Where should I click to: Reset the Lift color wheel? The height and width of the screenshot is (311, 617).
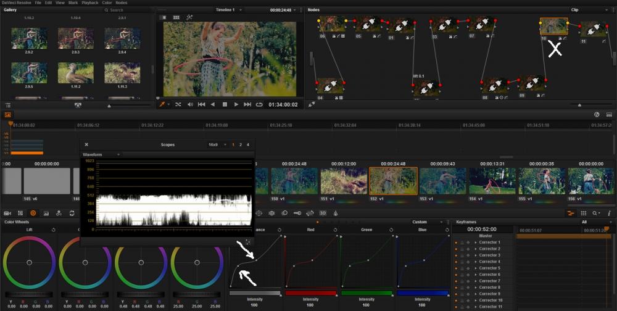[x=53, y=230]
